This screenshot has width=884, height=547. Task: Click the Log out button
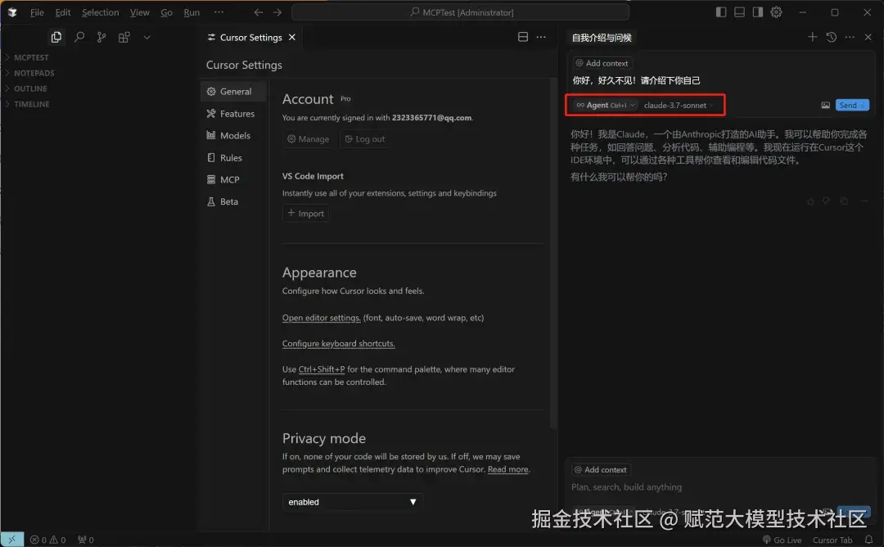pos(365,138)
